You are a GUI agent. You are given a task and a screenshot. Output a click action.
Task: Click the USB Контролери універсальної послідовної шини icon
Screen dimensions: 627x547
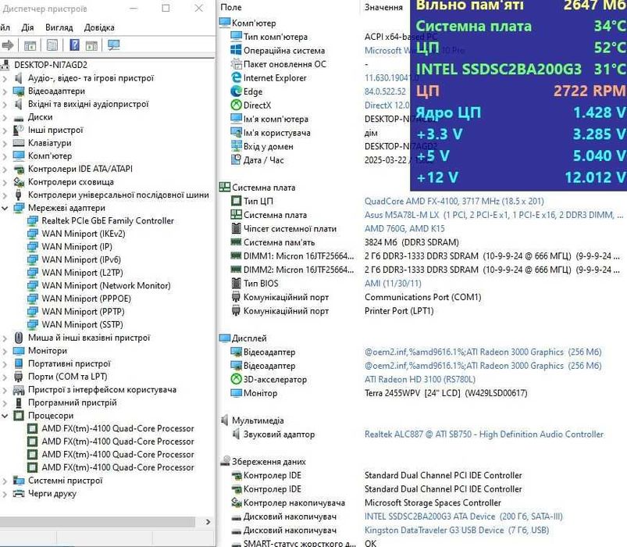(x=19, y=195)
